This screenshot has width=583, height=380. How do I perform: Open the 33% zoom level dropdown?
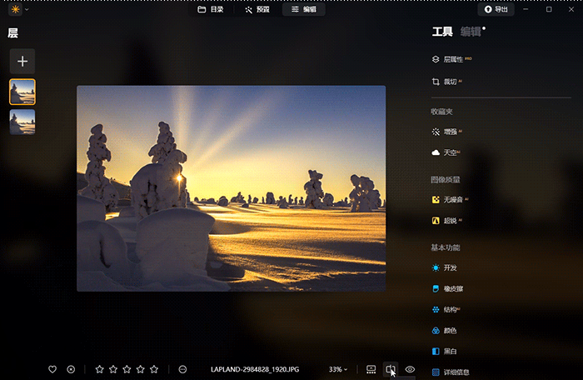(338, 369)
